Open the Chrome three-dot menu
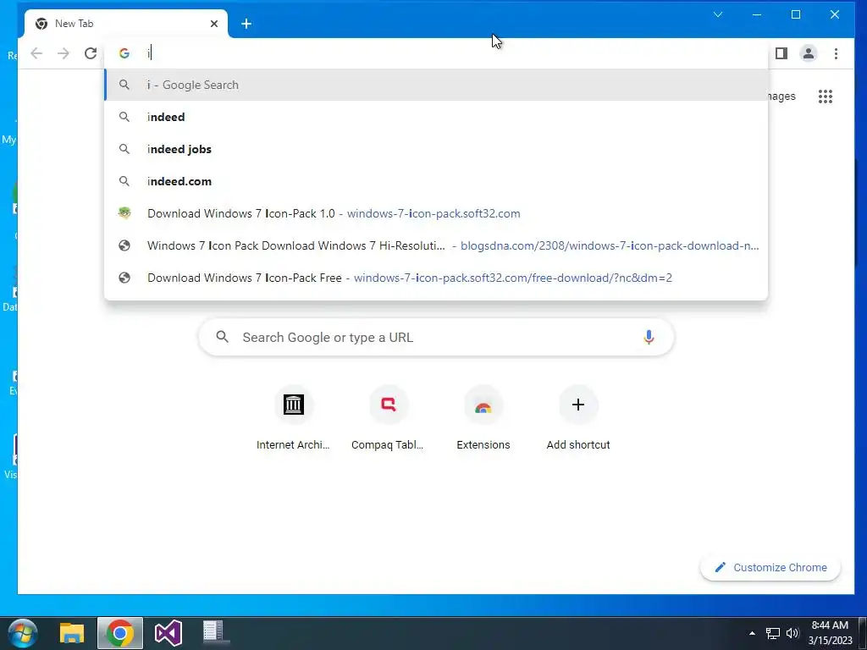 (x=836, y=53)
